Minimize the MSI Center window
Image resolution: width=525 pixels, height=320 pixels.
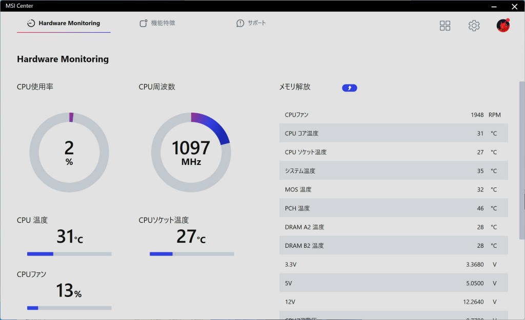[494, 6]
